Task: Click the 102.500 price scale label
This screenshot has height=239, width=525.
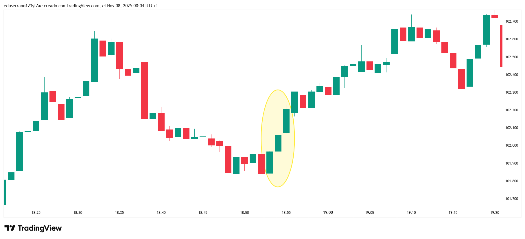Action: [x=512, y=57]
